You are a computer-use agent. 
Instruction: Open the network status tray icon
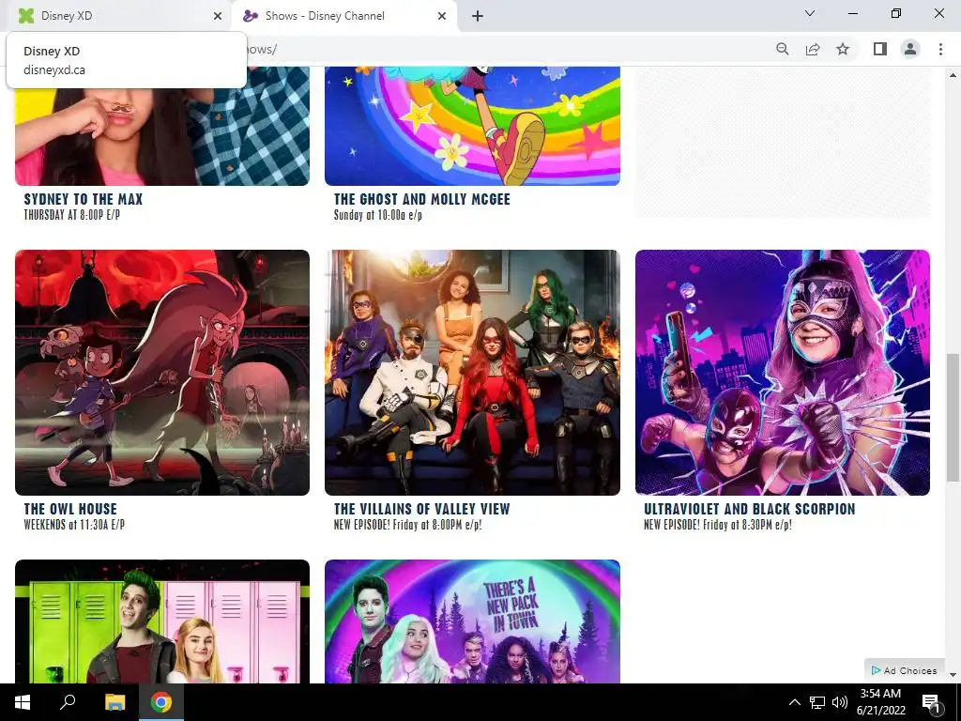coord(817,702)
